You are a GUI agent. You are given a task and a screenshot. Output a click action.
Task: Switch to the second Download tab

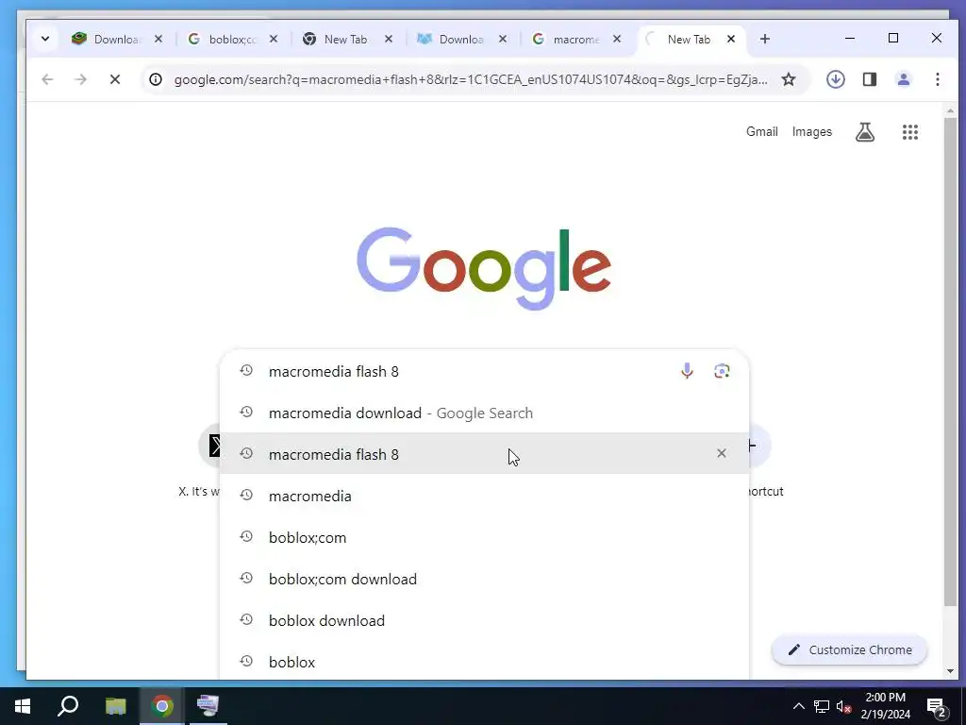(x=462, y=39)
